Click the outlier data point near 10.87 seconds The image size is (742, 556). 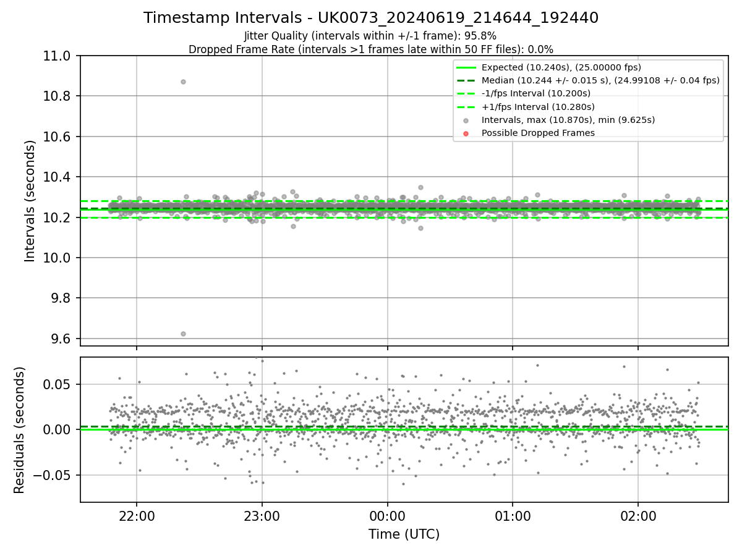point(183,82)
